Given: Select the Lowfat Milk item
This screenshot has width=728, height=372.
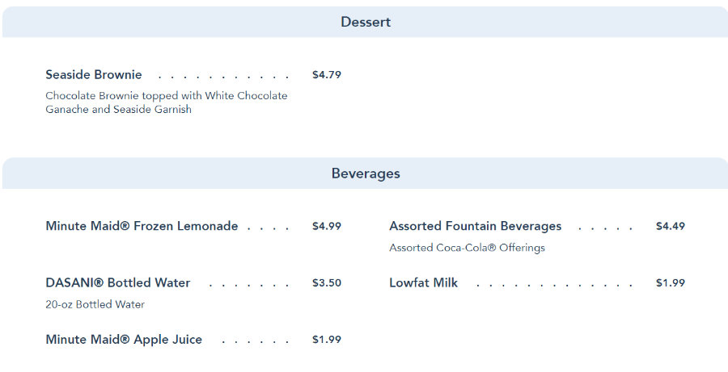Looking at the screenshot, I should click(423, 282).
